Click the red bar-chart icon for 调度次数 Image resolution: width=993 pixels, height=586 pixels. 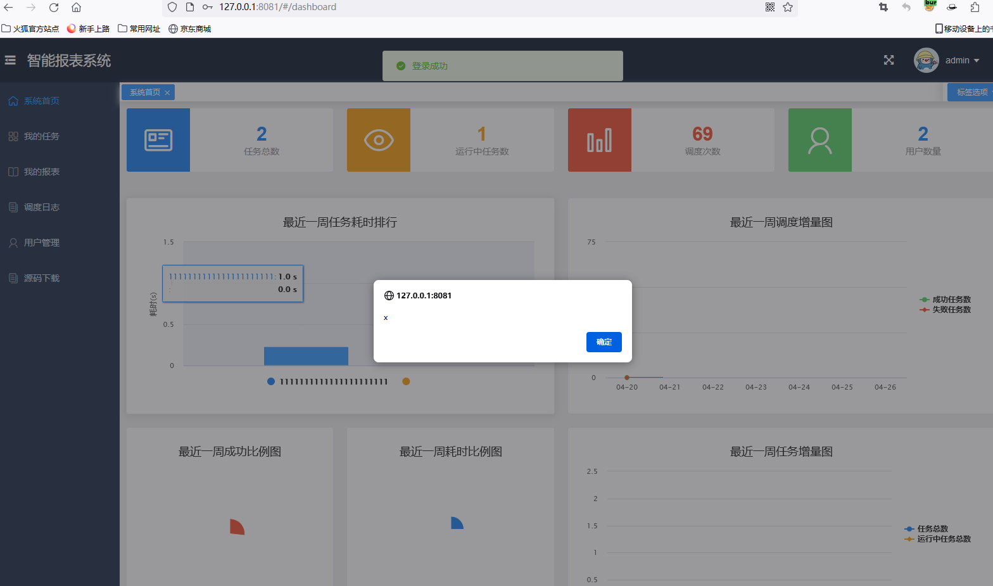click(600, 140)
